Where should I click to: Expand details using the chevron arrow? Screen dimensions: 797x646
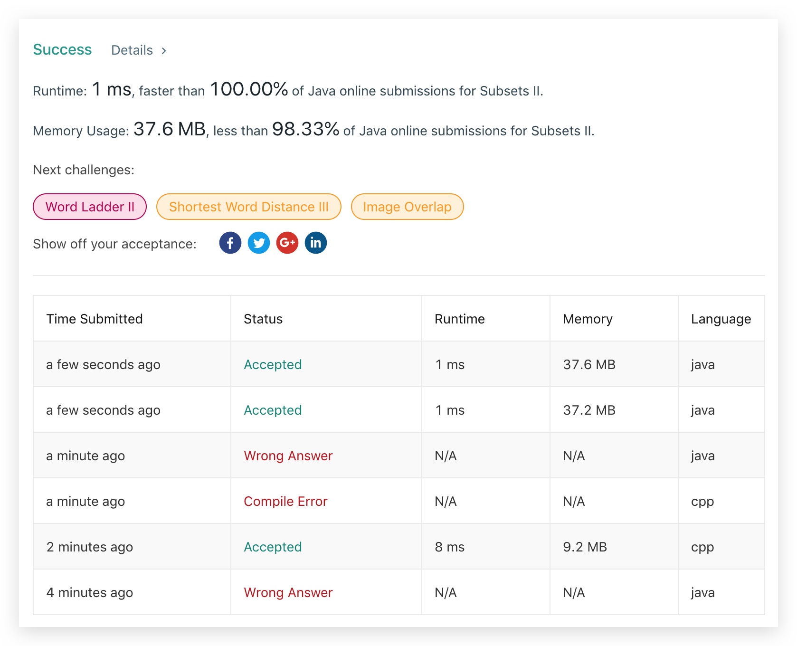pos(164,51)
